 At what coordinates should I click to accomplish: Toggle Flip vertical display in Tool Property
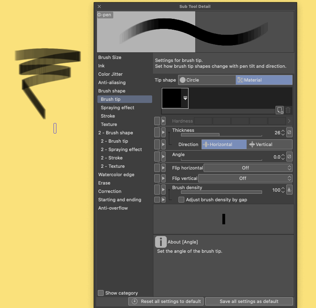point(157,178)
